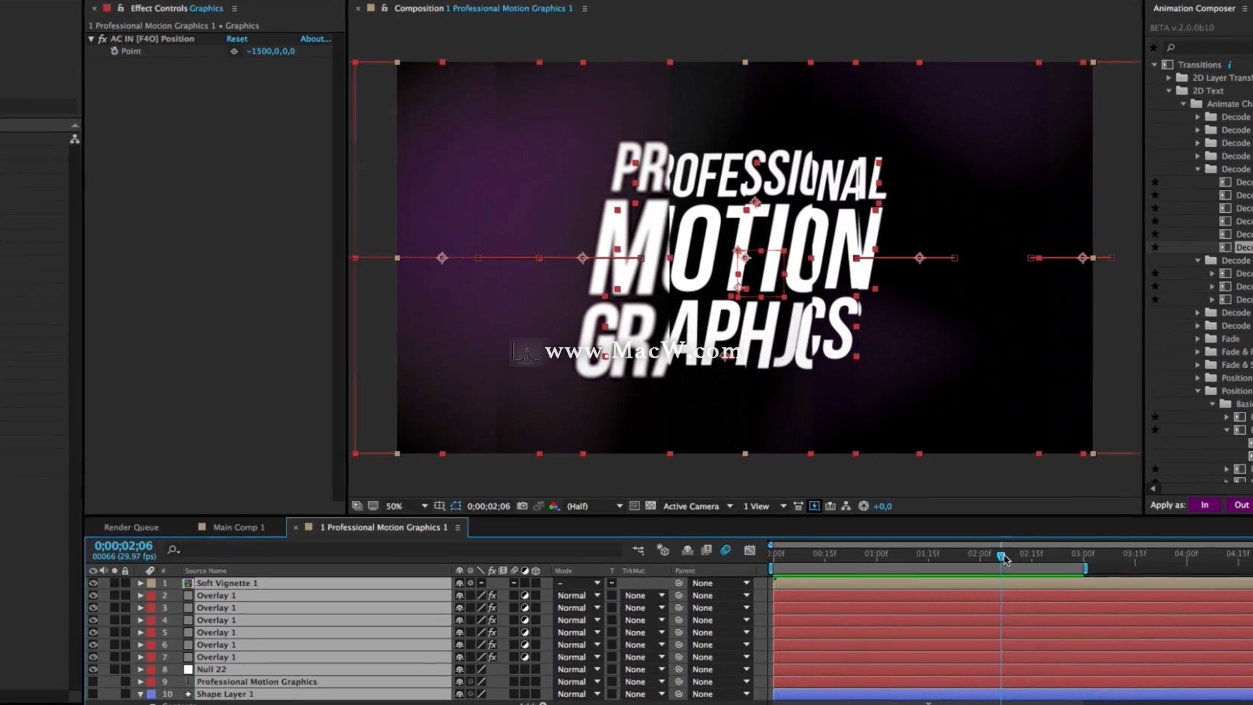Viewport: 1253px width, 705px height.
Task: Open the Render Queue tab
Action: coord(131,527)
